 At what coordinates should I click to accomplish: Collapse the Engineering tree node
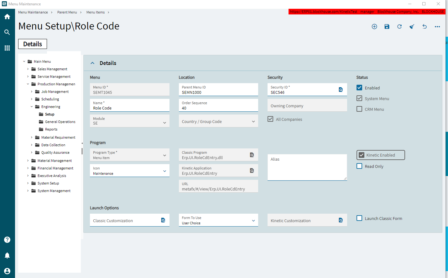coord(32,107)
